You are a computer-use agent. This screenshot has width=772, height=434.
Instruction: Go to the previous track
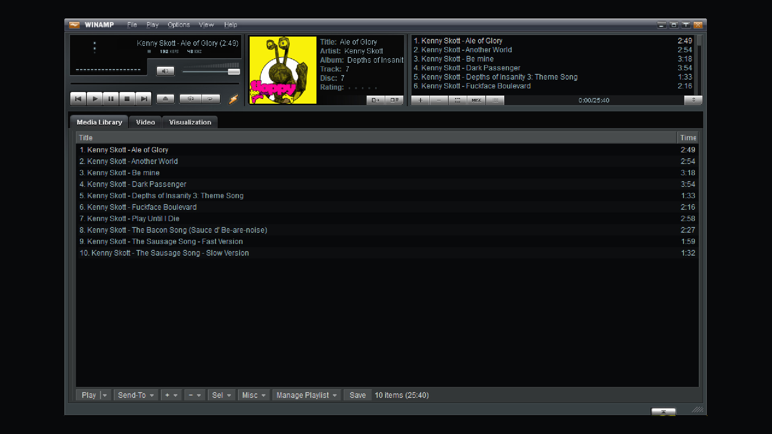coord(78,99)
